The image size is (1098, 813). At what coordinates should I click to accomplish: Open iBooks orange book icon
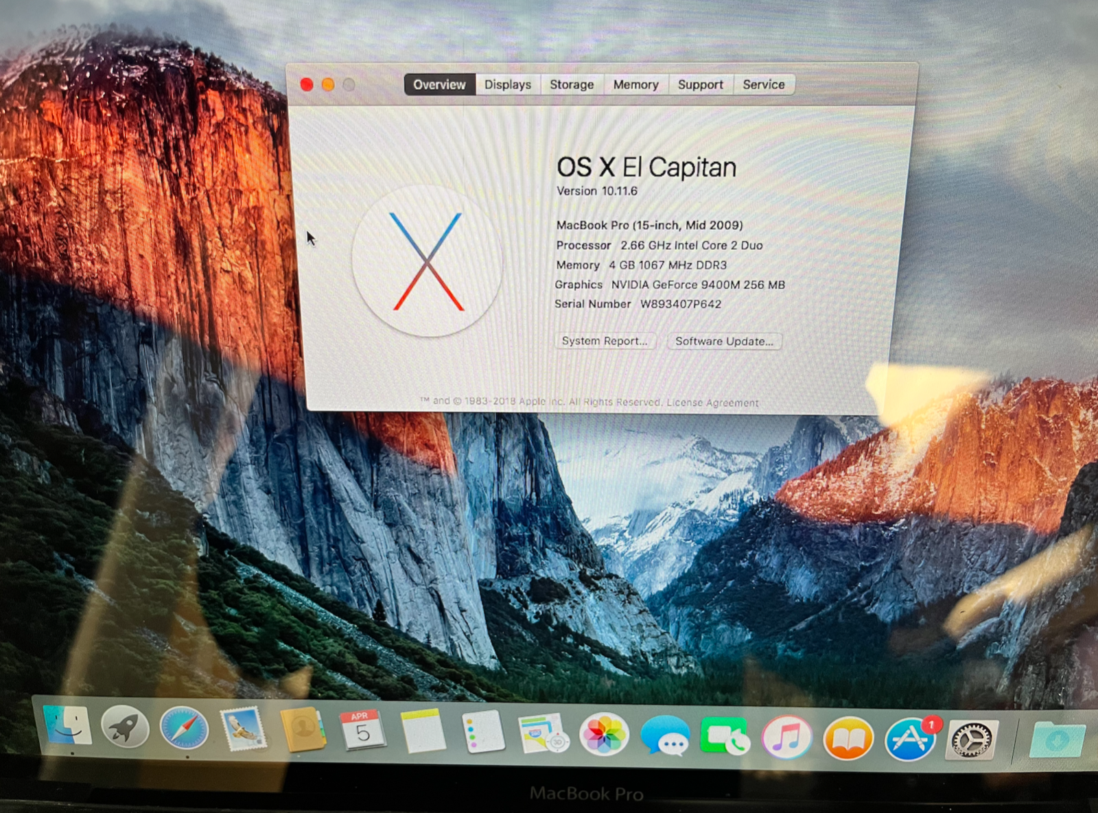pyautogui.click(x=848, y=739)
